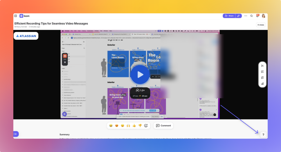
Task: Open search with the magnifier icon
Action: tap(251, 16)
